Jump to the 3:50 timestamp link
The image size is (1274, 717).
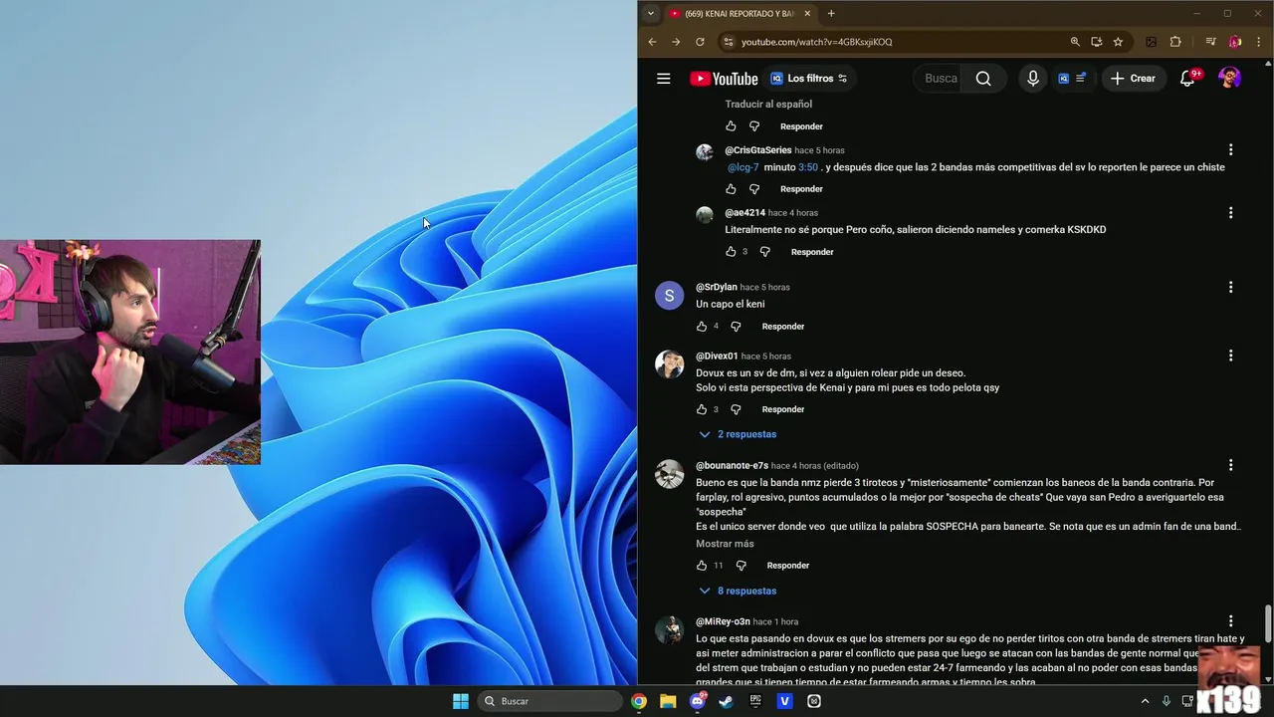pyautogui.click(x=807, y=167)
